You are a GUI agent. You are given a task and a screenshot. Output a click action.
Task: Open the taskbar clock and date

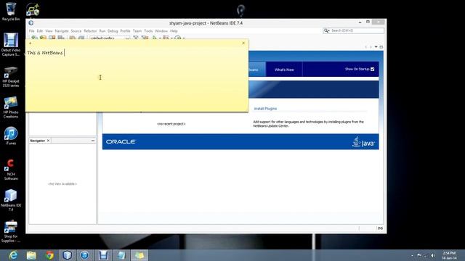449,255
